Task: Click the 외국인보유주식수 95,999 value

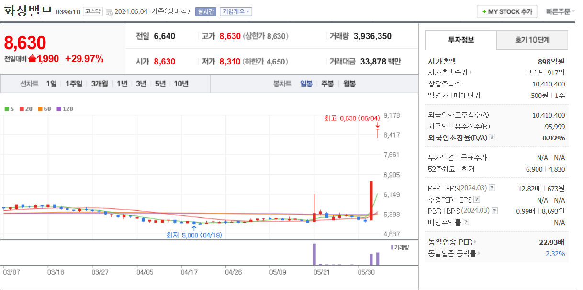Action: tap(555, 127)
